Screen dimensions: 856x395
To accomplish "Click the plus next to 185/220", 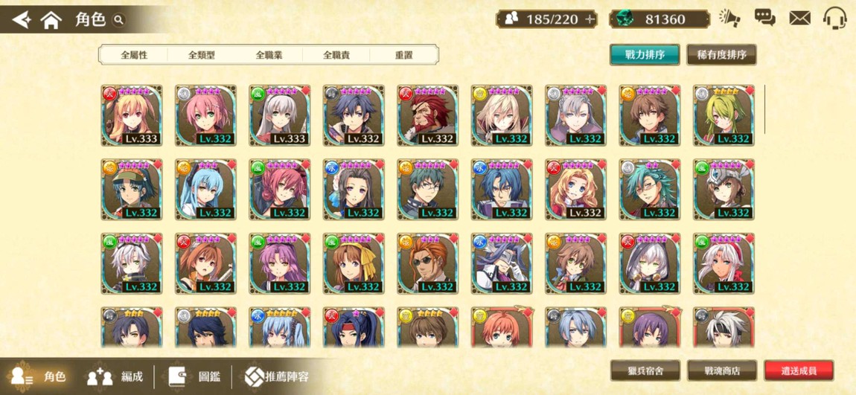I will pos(589,19).
